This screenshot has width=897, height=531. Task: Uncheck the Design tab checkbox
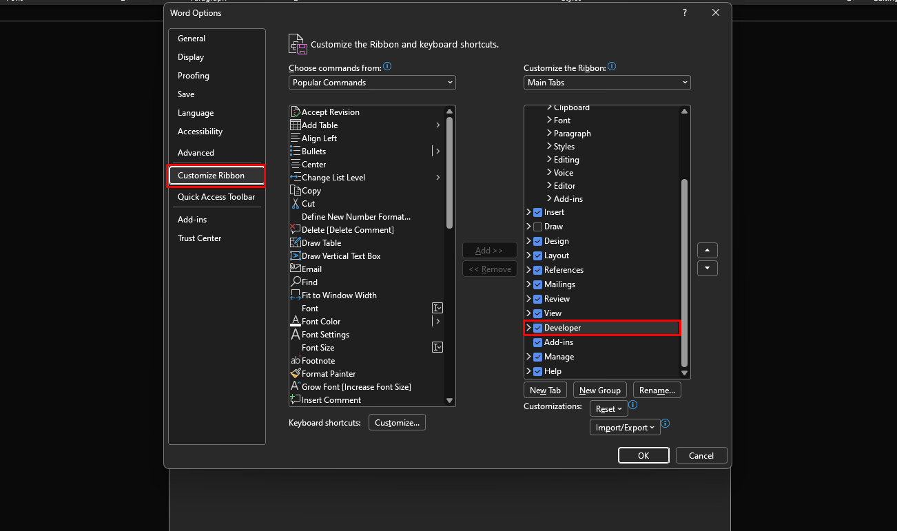538,241
